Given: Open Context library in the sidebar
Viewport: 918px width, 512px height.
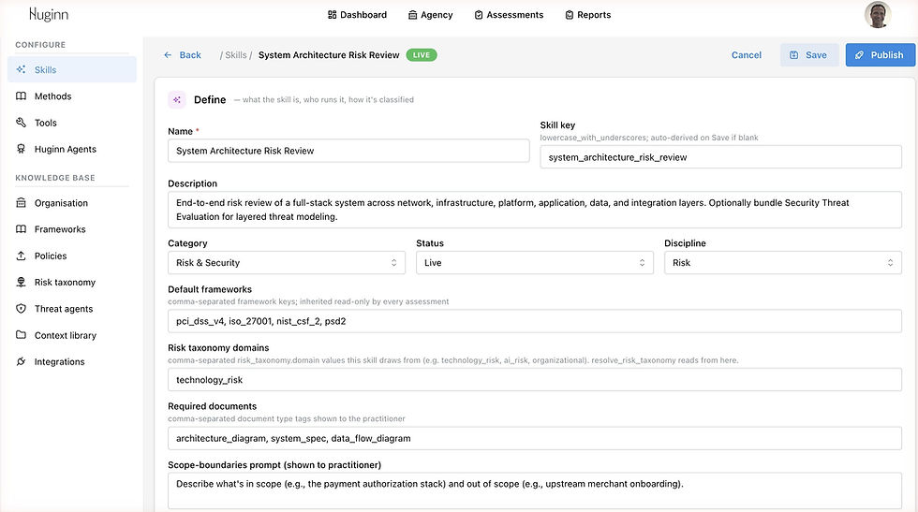Looking at the screenshot, I should 72,335.
